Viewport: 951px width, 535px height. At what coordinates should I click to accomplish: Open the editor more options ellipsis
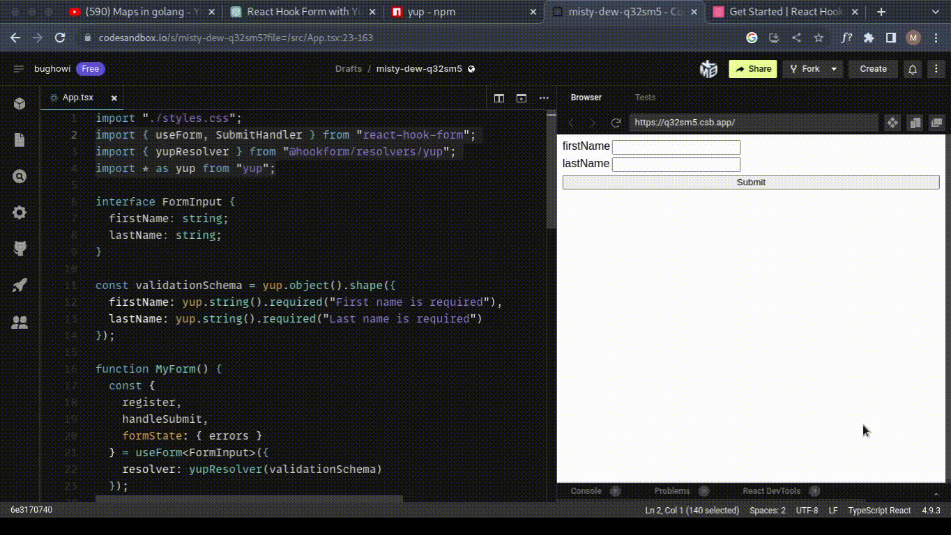(543, 98)
